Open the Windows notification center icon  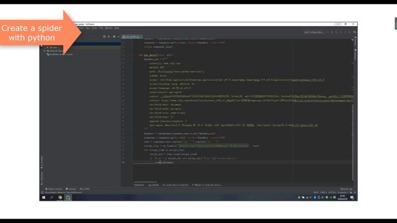352,198
